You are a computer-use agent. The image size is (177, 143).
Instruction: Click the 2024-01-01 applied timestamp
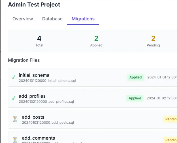tap(162, 77)
